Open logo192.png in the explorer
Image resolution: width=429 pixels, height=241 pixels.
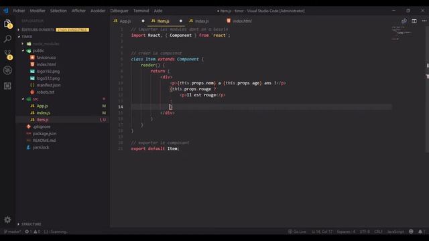click(48, 72)
